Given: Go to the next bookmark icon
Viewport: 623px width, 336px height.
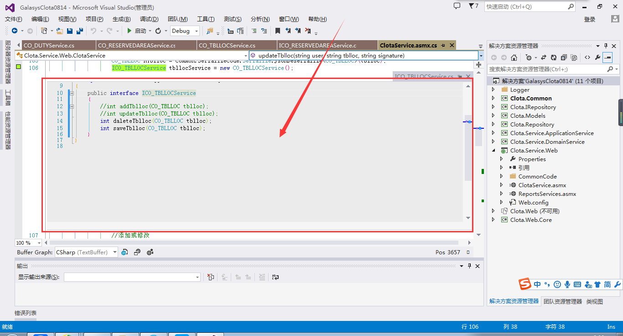Looking at the screenshot, I should click(x=298, y=31).
